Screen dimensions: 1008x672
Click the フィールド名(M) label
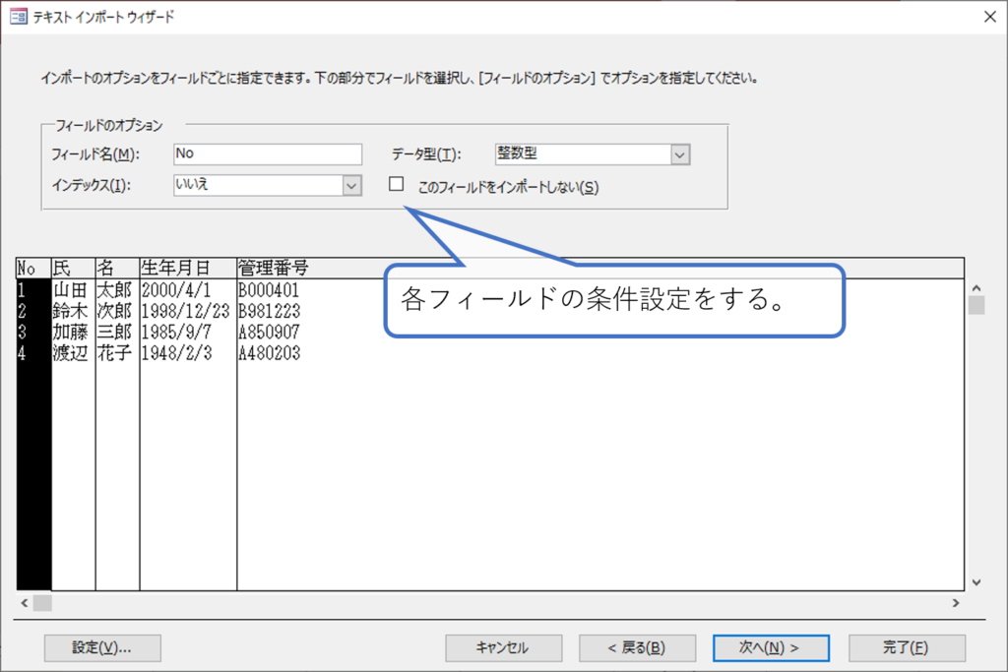coord(95,154)
